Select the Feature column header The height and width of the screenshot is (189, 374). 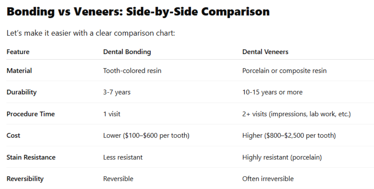tap(18, 52)
